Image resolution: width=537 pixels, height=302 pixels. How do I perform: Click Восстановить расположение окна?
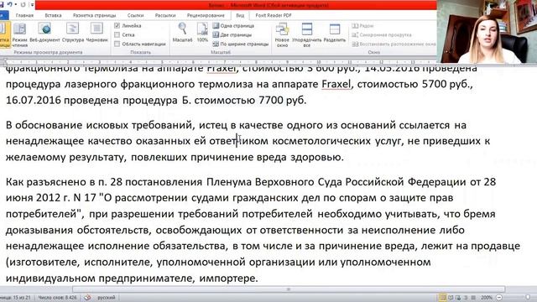point(394,44)
